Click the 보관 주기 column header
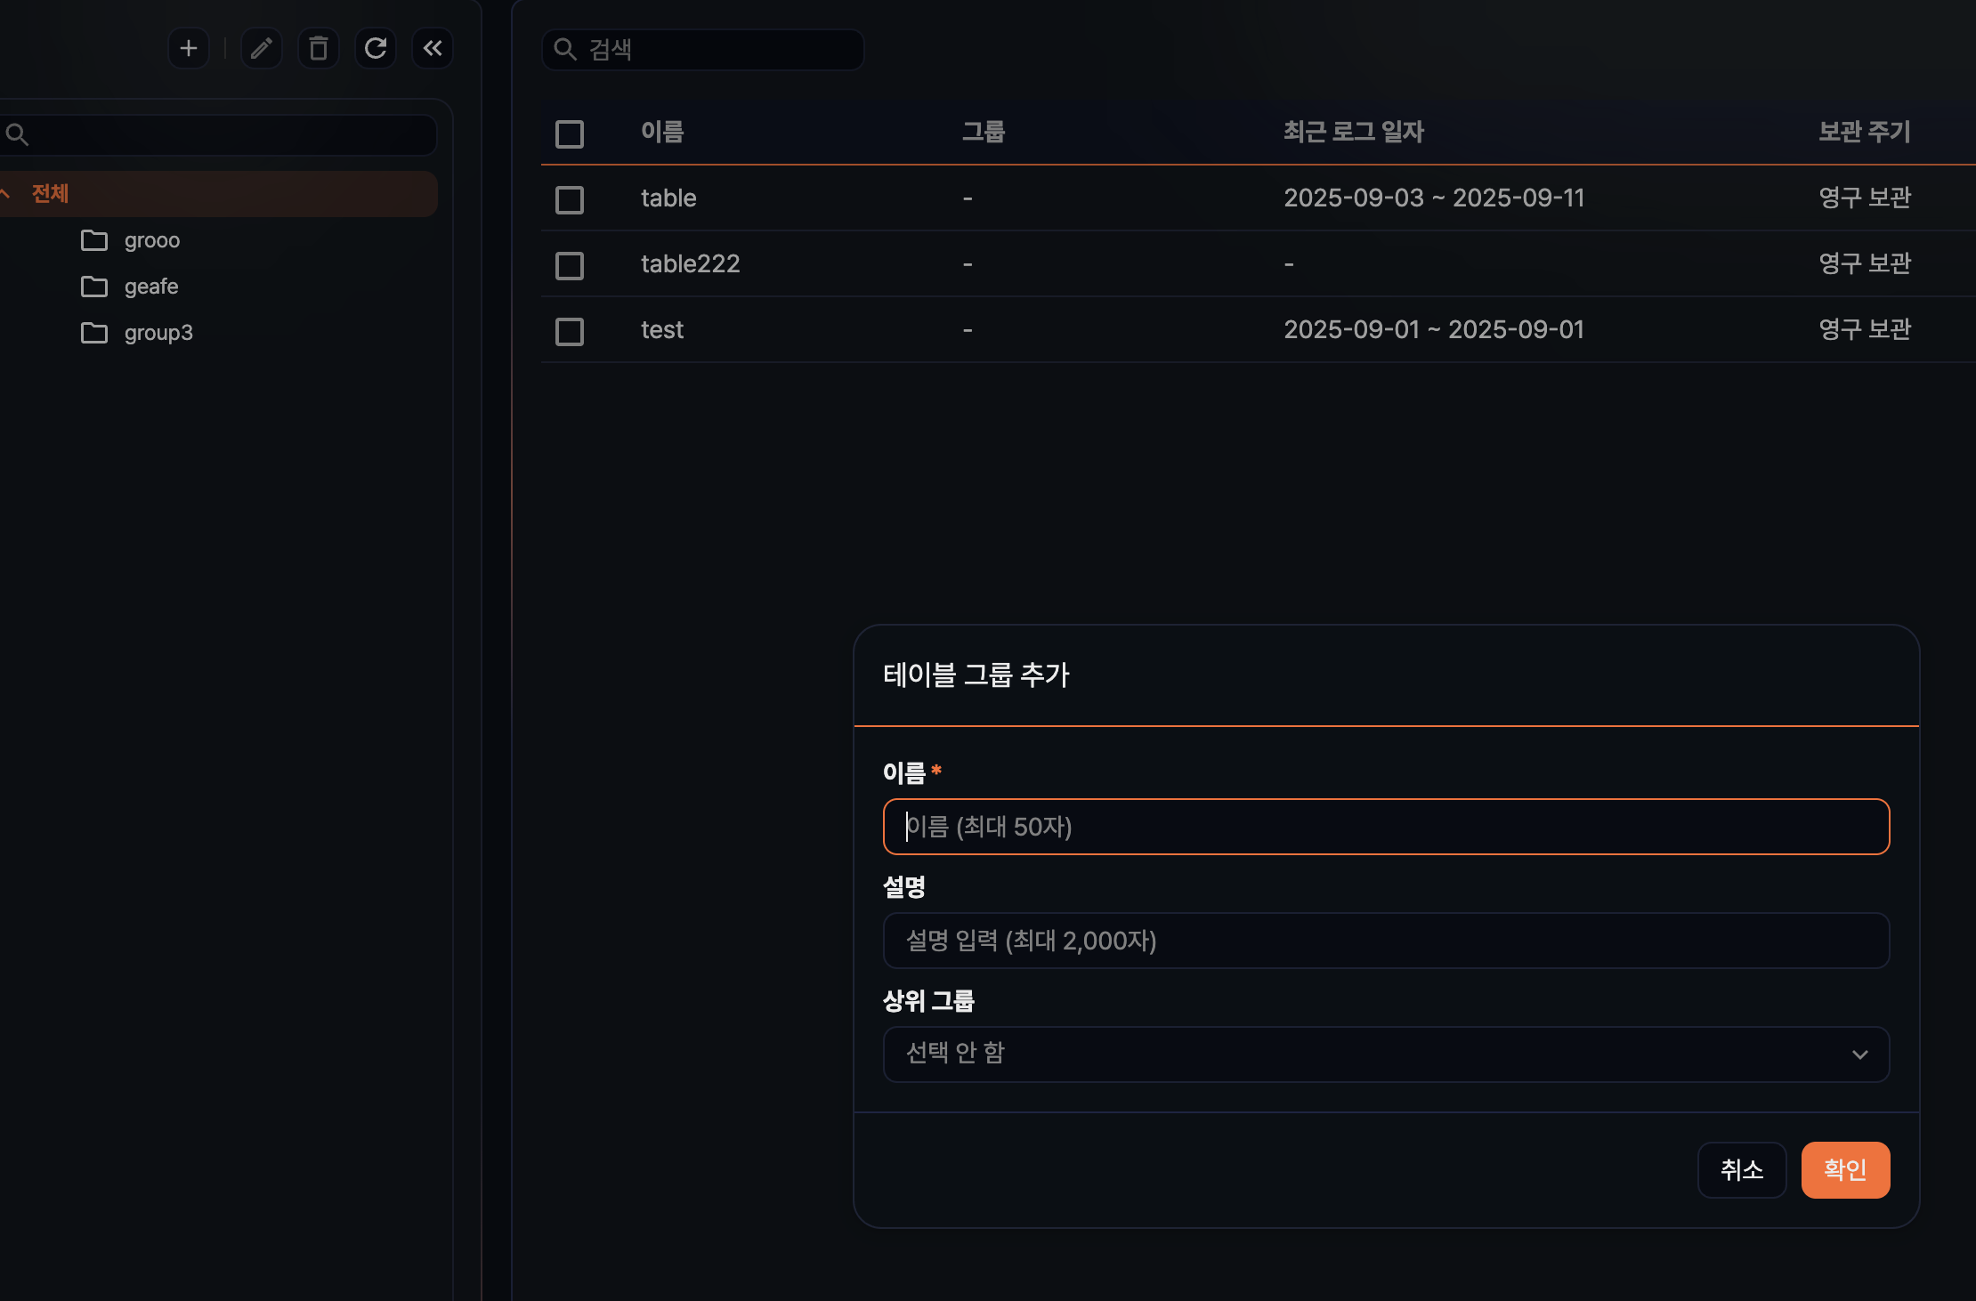The width and height of the screenshot is (1976, 1301). (x=1864, y=132)
